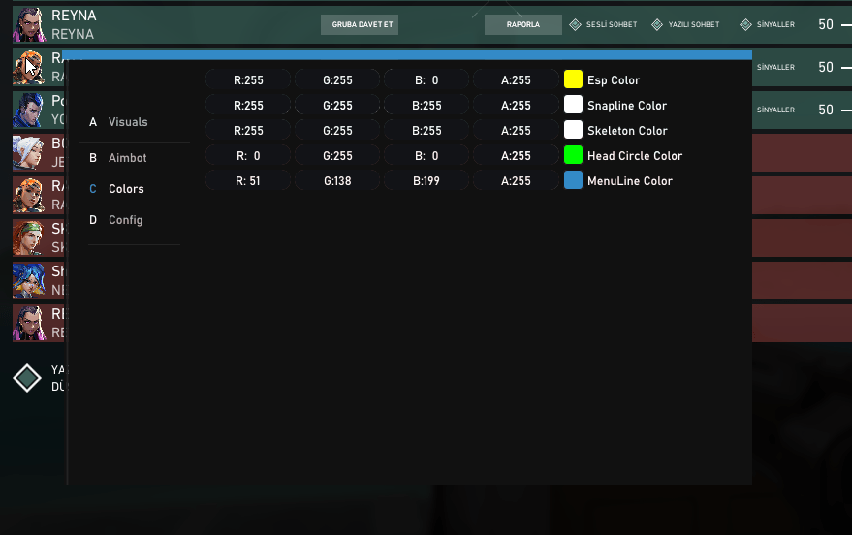Click the MenuLine Color label
The height and width of the screenshot is (535, 852).
630,181
